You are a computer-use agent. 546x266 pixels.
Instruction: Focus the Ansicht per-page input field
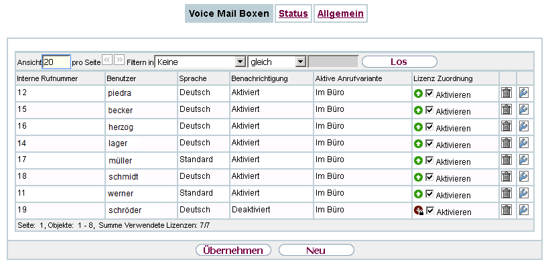[56, 62]
